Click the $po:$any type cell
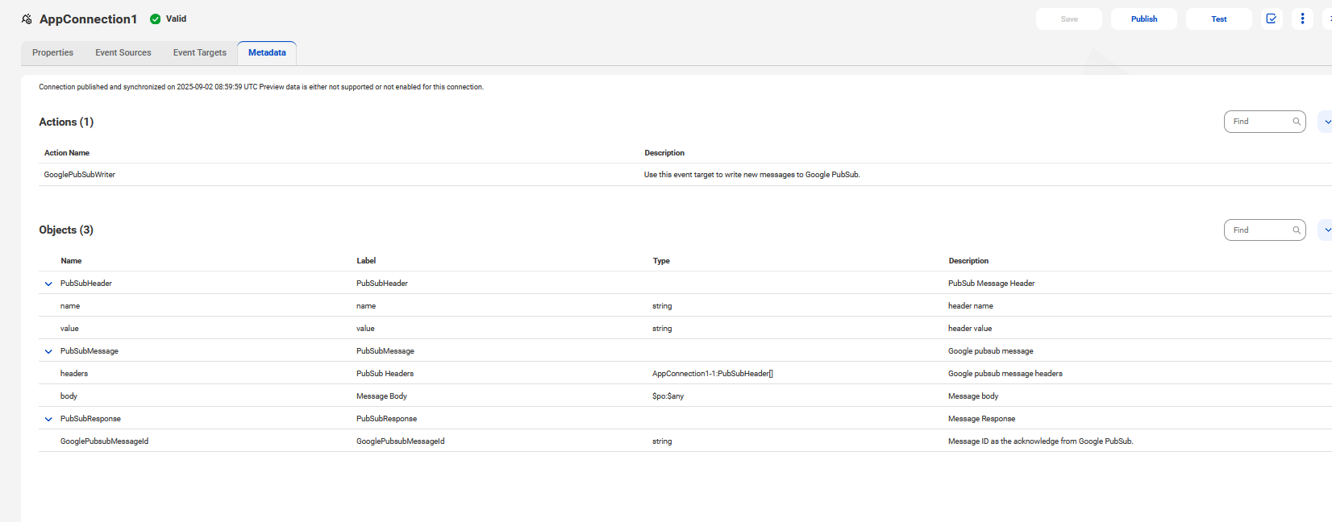Image resolution: width=1332 pixels, height=522 pixels. point(668,396)
